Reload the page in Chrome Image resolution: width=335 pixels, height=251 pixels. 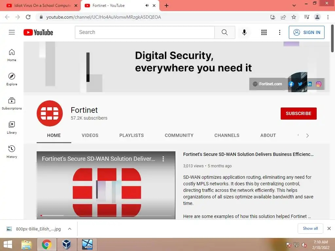coord(28,17)
